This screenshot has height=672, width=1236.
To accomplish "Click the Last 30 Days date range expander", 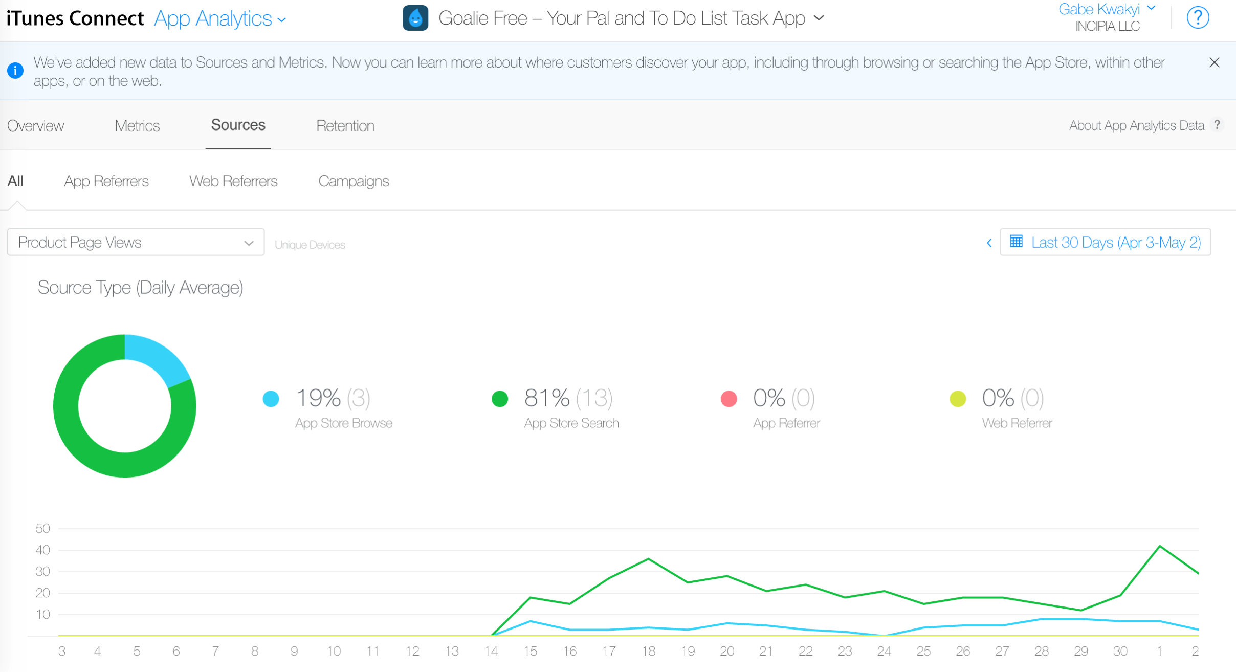I will (1108, 242).
